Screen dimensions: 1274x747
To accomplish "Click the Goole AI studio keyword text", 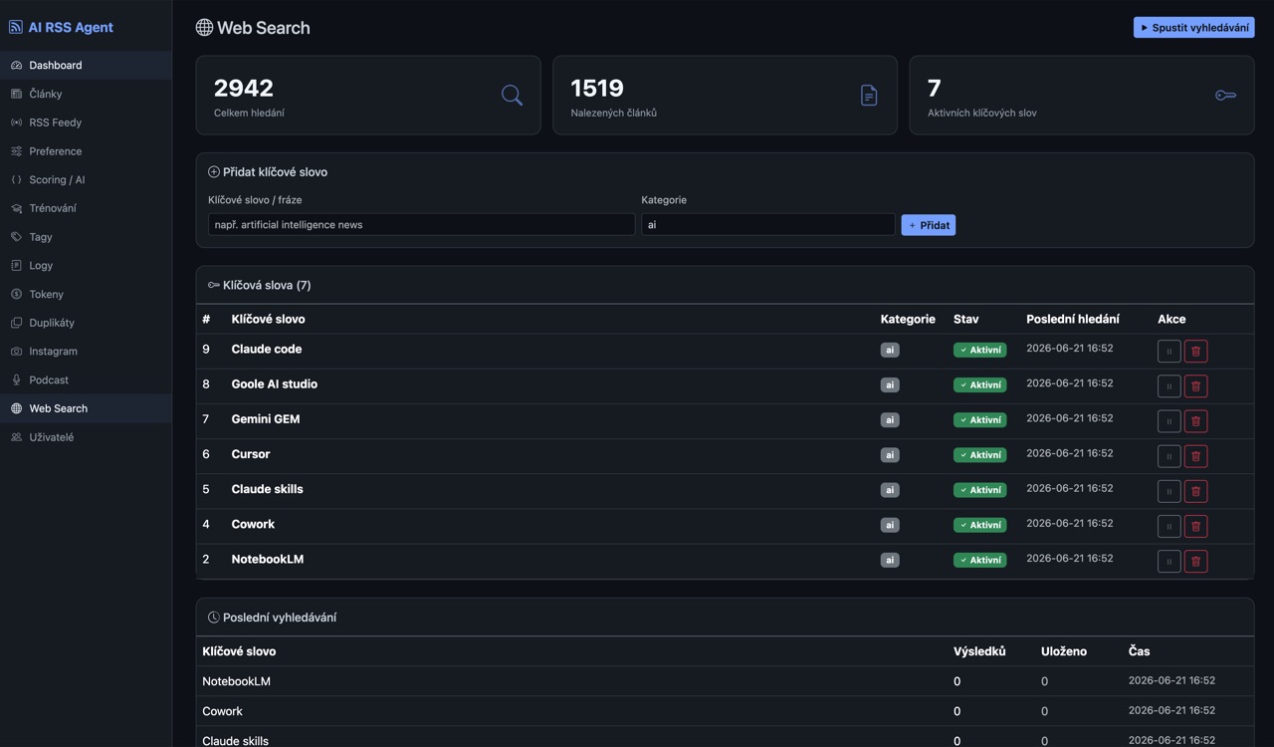I will [275, 384].
